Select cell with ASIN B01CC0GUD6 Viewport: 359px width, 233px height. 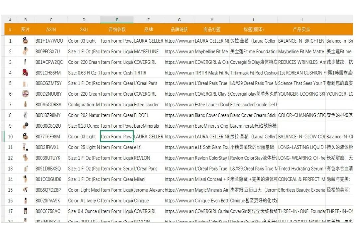click(51, 179)
